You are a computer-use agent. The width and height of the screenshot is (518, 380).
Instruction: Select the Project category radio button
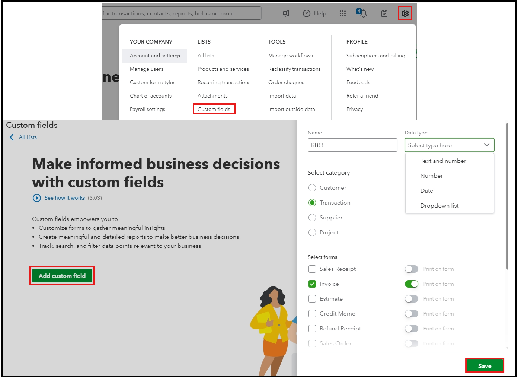tap(312, 232)
